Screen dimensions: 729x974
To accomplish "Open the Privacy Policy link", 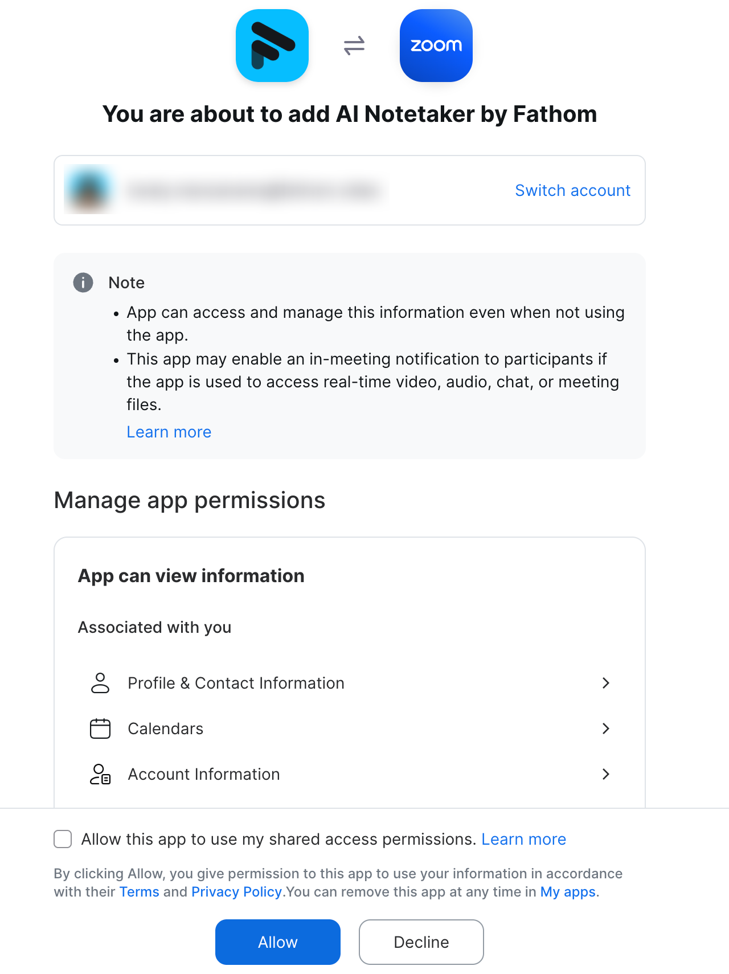I will 236,891.
